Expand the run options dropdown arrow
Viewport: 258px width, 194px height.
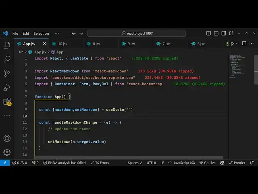[x=237, y=44]
